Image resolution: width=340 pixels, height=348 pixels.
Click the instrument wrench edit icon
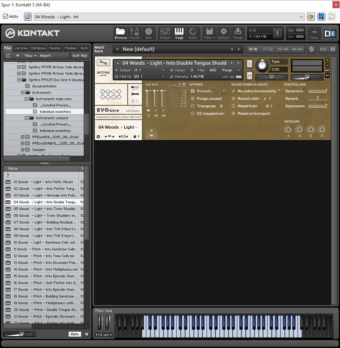[x=103, y=63]
